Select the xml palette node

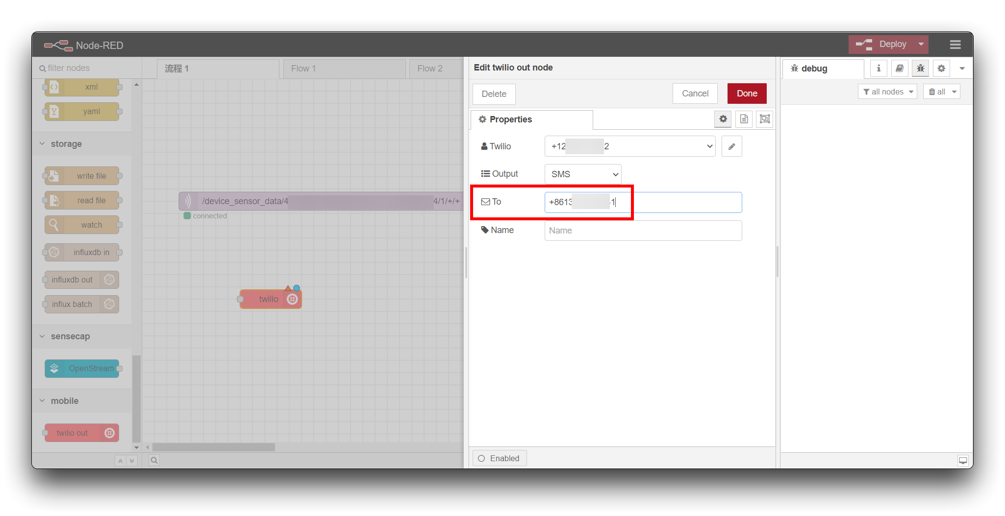point(82,87)
